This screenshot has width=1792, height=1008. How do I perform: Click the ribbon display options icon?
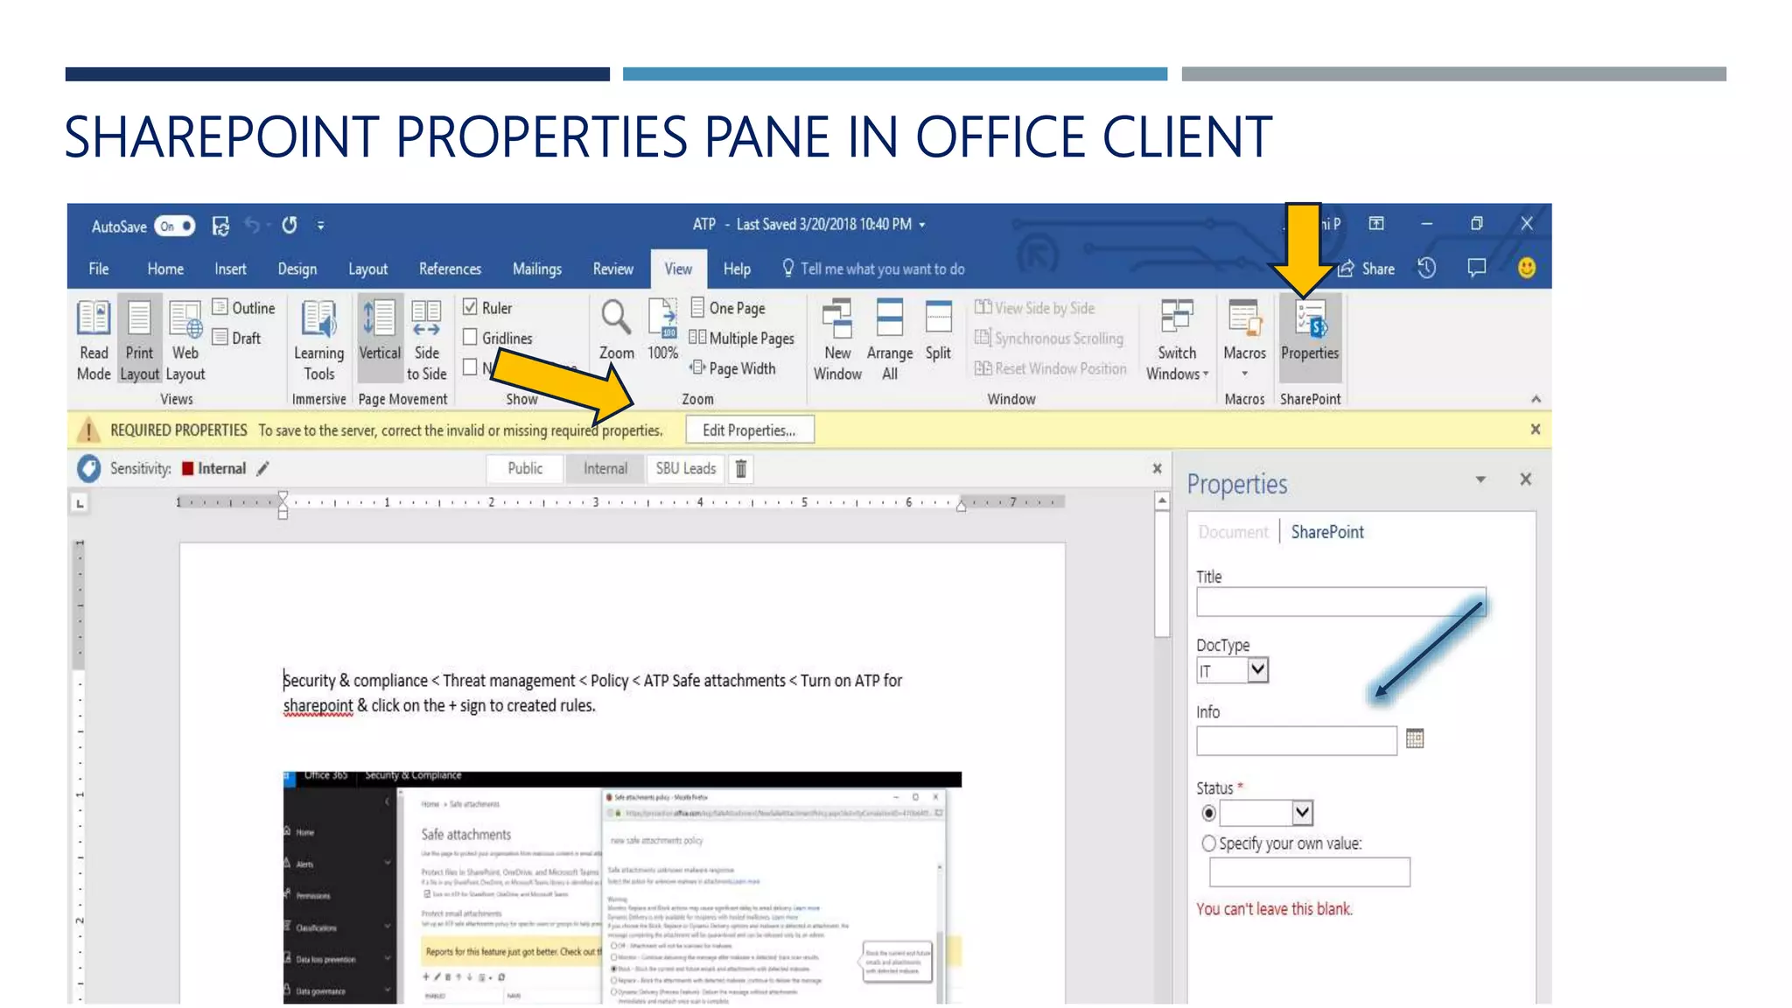coord(1376,224)
